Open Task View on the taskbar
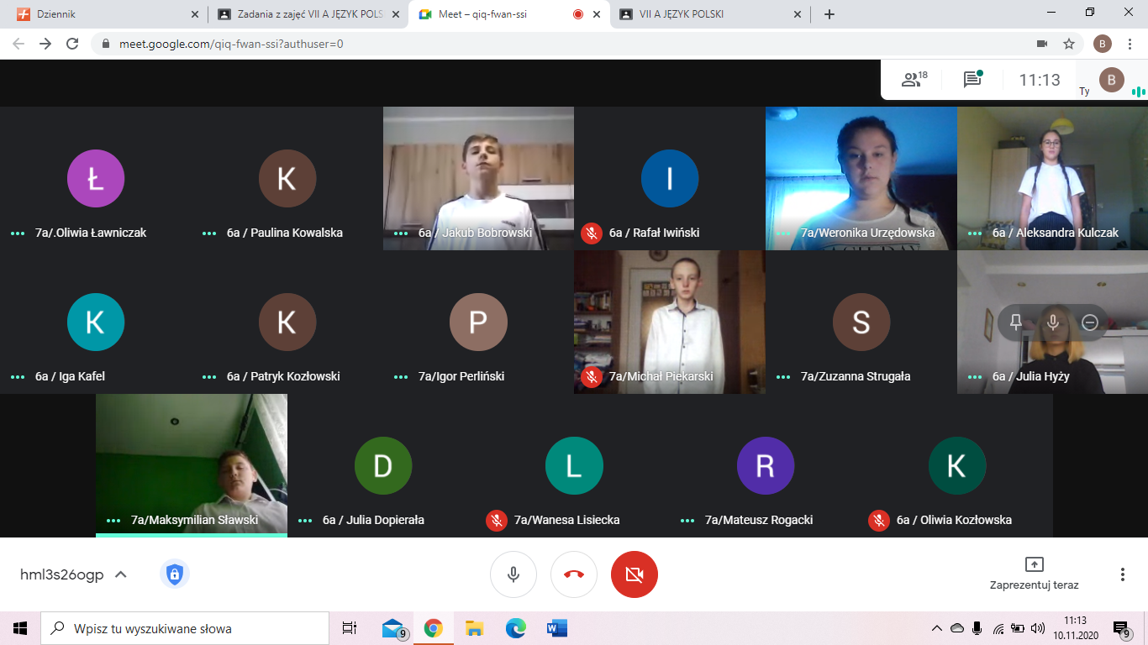The image size is (1148, 645). tap(350, 628)
